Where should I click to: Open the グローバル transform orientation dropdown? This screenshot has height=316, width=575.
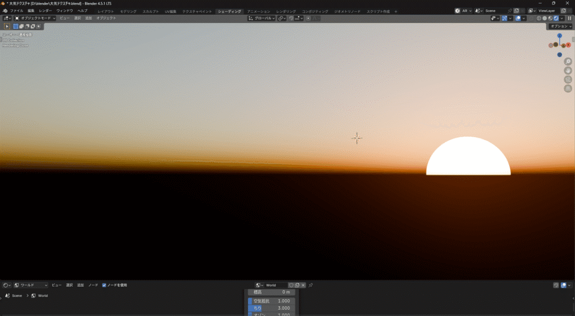262,18
